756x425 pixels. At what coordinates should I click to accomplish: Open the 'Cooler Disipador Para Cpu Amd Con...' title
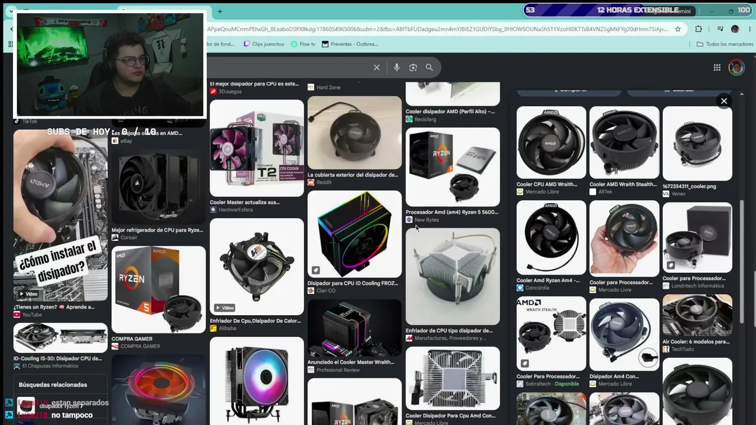(451, 416)
